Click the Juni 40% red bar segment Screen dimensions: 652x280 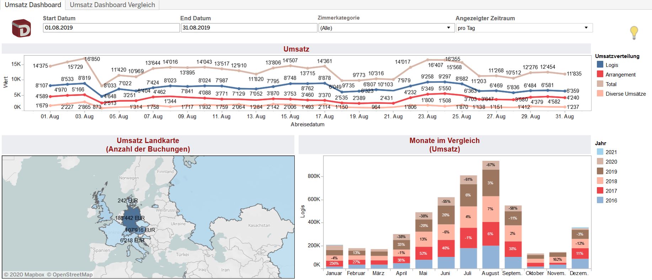click(446, 248)
